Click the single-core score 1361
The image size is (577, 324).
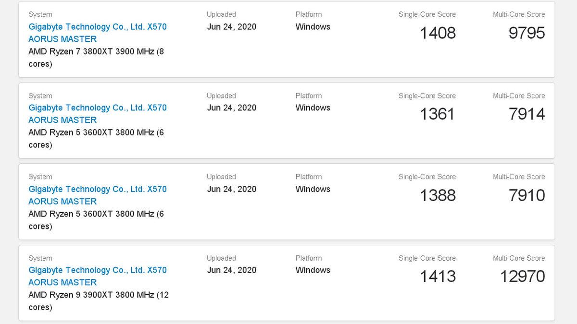click(x=437, y=114)
